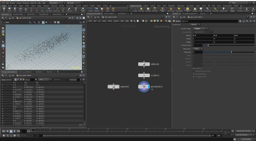Open the Orientation axis dropdown

click(x=198, y=49)
